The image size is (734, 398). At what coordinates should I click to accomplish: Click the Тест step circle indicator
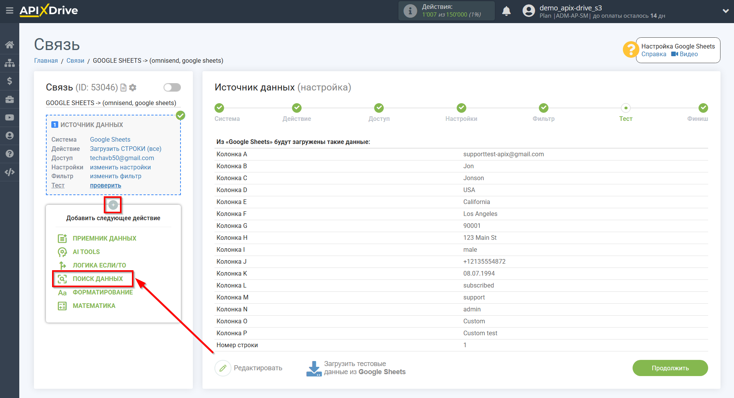(626, 108)
